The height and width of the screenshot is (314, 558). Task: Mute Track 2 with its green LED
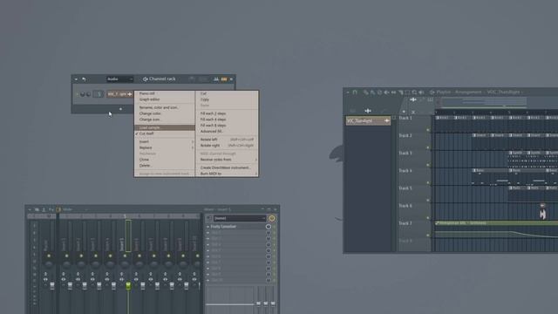pos(428,147)
